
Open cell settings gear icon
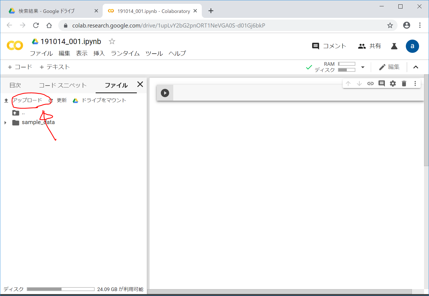pyautogui.click(x=393, y=84)
